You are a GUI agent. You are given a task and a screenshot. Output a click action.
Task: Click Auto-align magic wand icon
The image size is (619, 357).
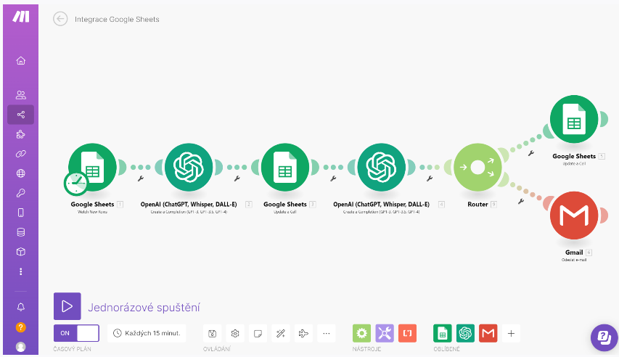point(281,333)
